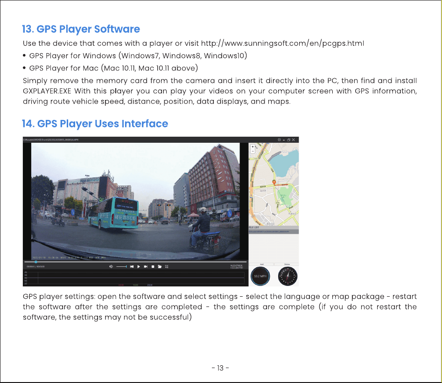The width and height of the screenshot is (442, 383).
Task: Stop video playback
Action: [153, 266]
